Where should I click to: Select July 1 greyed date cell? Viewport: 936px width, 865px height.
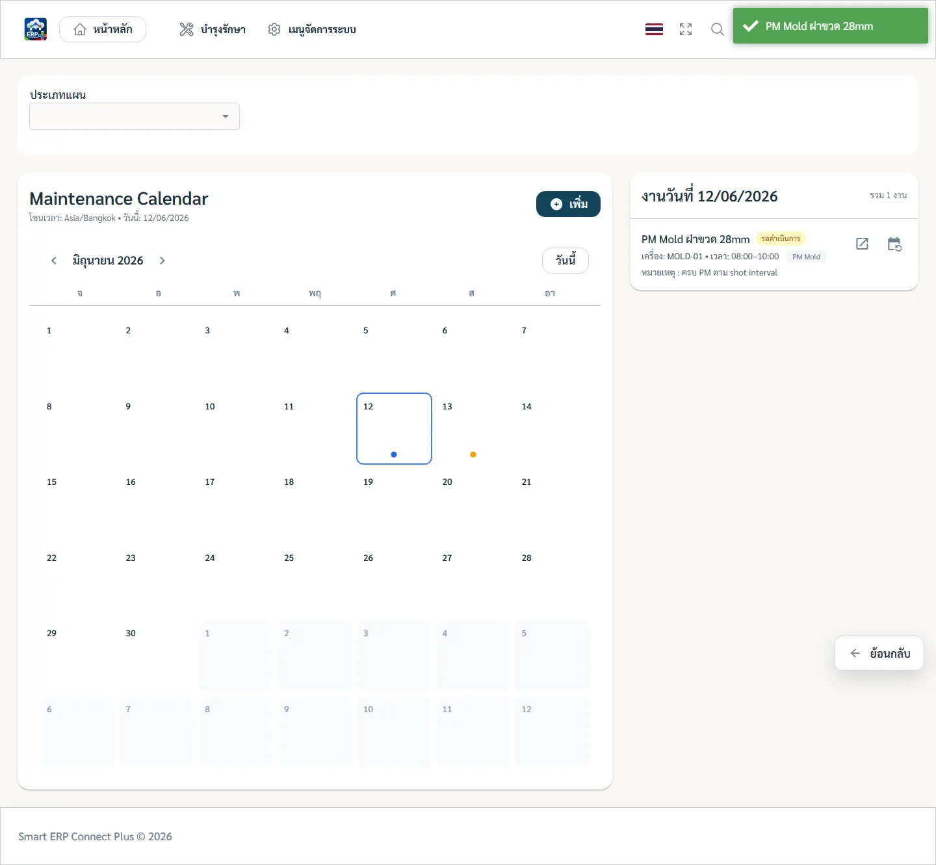[236, 656]
